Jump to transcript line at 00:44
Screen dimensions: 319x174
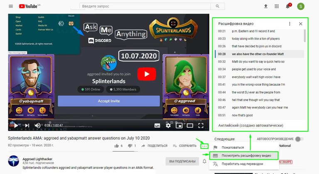coord(259,92)
